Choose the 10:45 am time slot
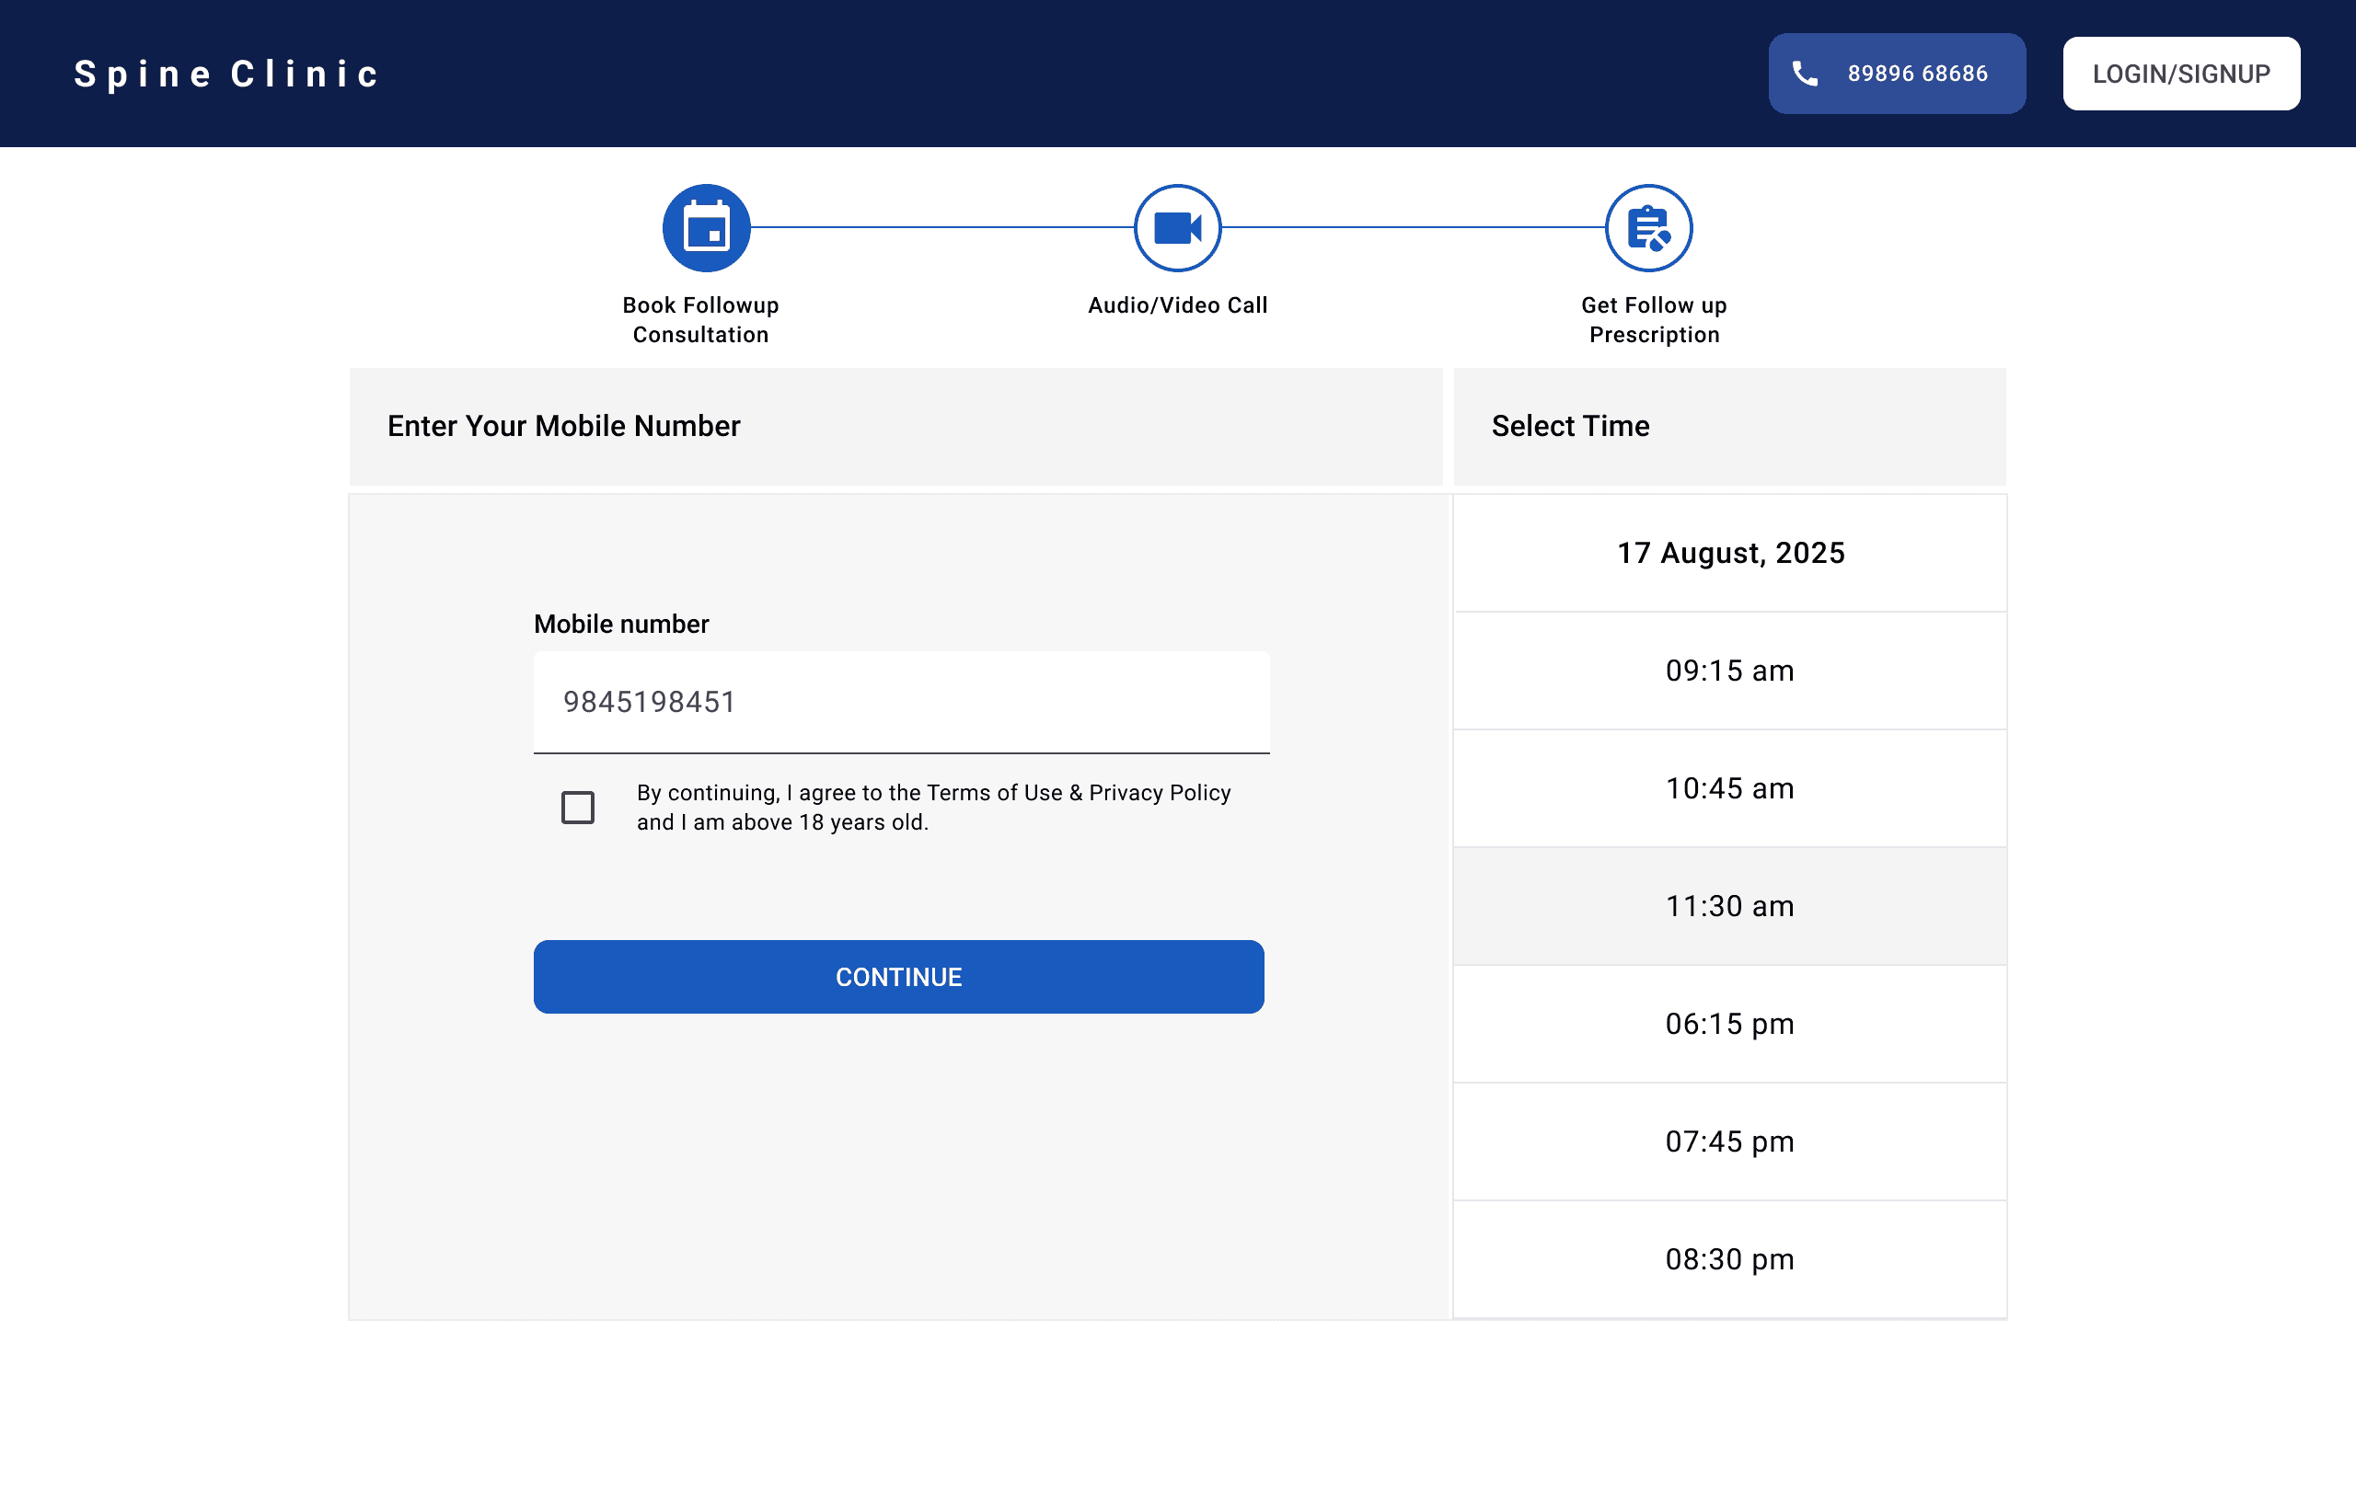 click(1729, 788)
